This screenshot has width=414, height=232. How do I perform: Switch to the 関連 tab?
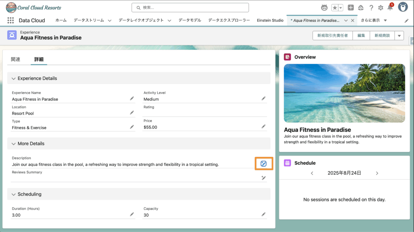[16, 59]
